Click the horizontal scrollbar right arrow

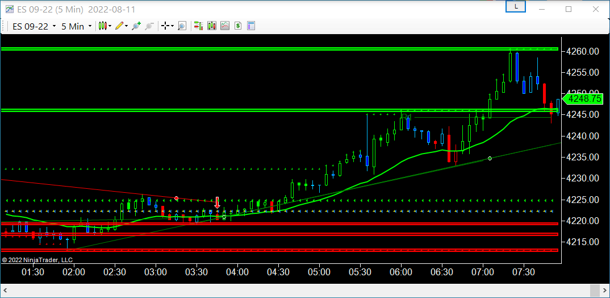[x=603, y=290]
